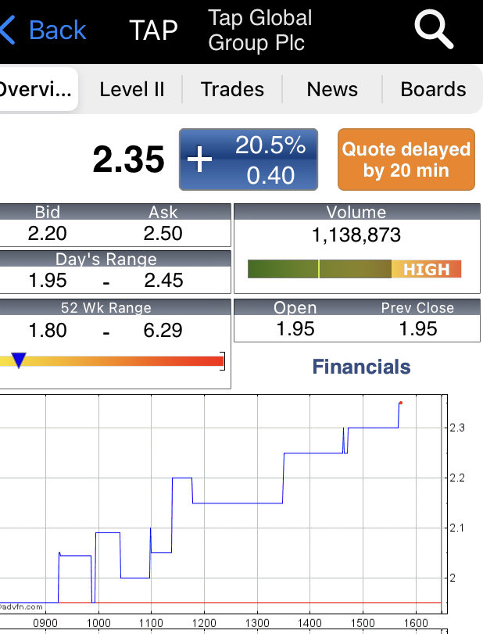Tap the Day's Range header
Screen dimensions: 483x634
click(x=106, y=260)
